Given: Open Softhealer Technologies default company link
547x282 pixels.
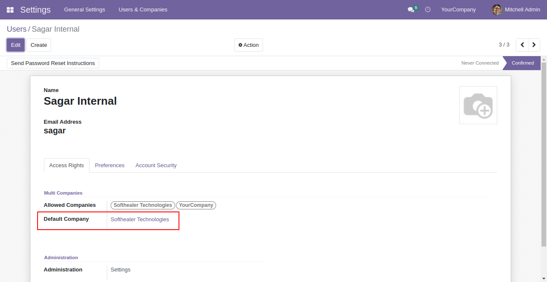Looking at the screenshot, I should point(140,220).
